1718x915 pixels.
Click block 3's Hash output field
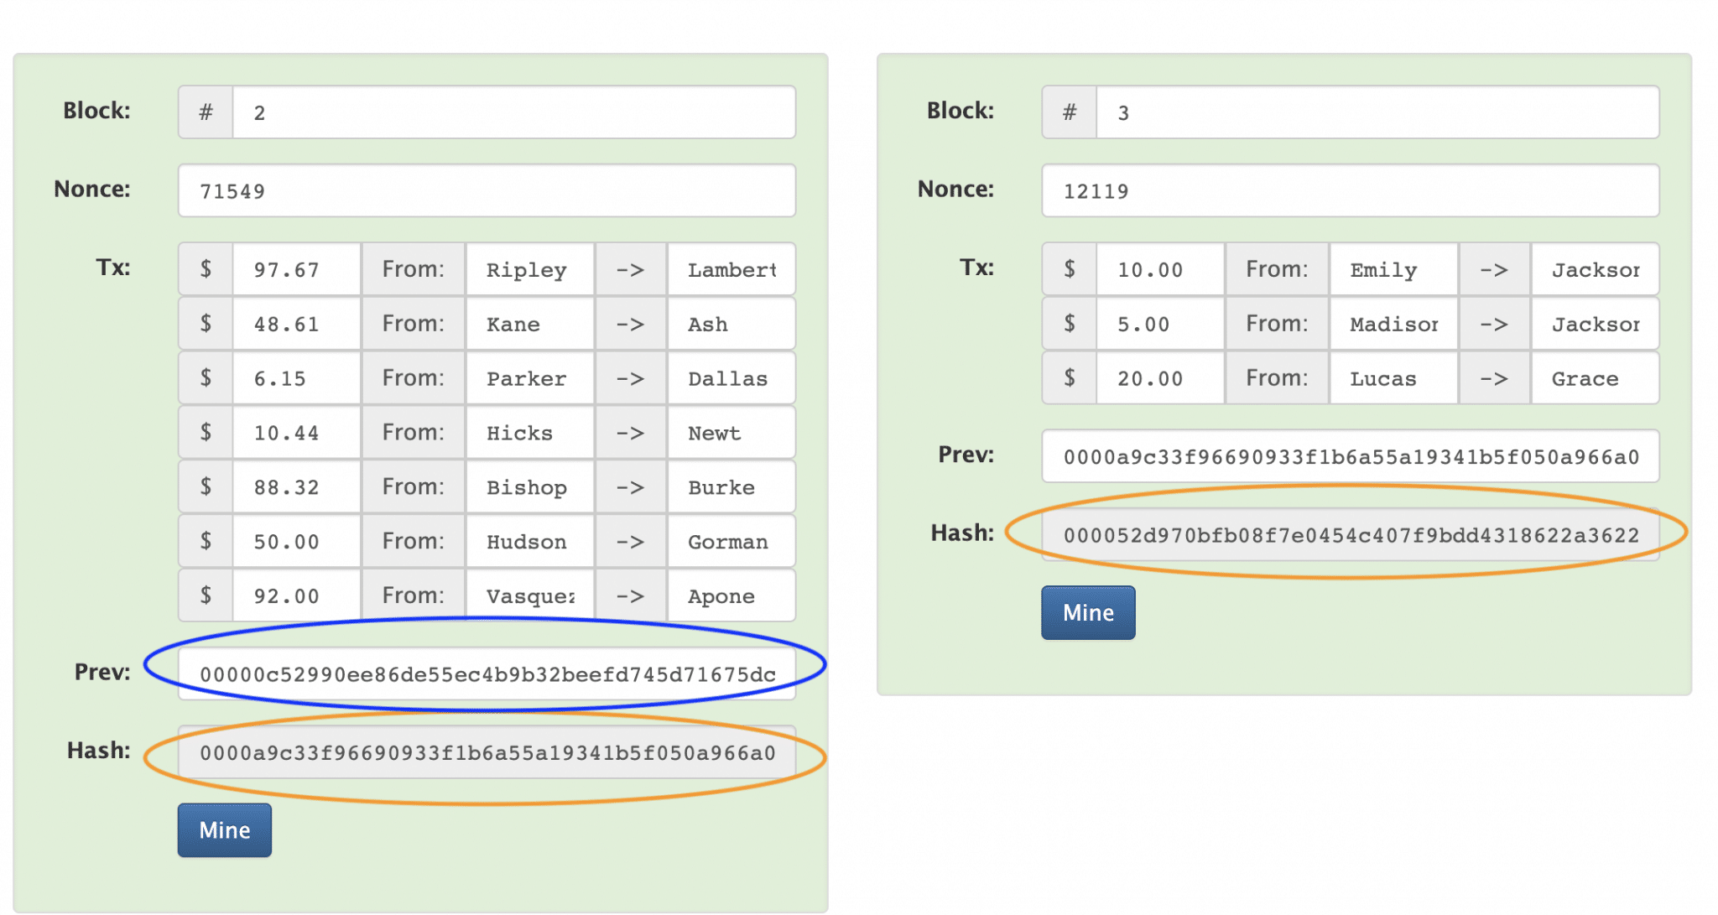pyautogui.click(x=1350, y=535)
